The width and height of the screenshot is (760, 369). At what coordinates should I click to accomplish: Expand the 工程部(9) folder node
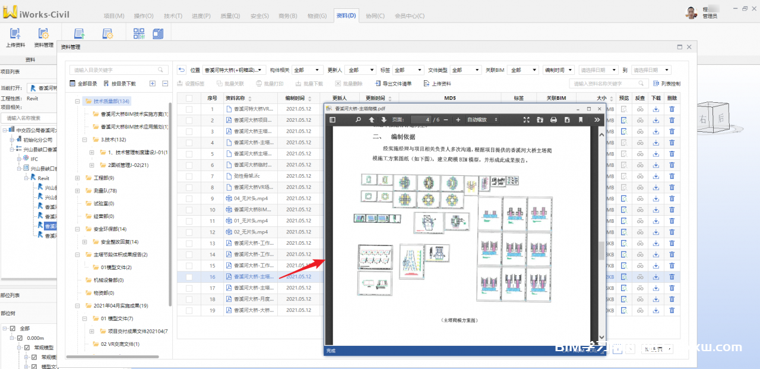(x=78, y=178)
